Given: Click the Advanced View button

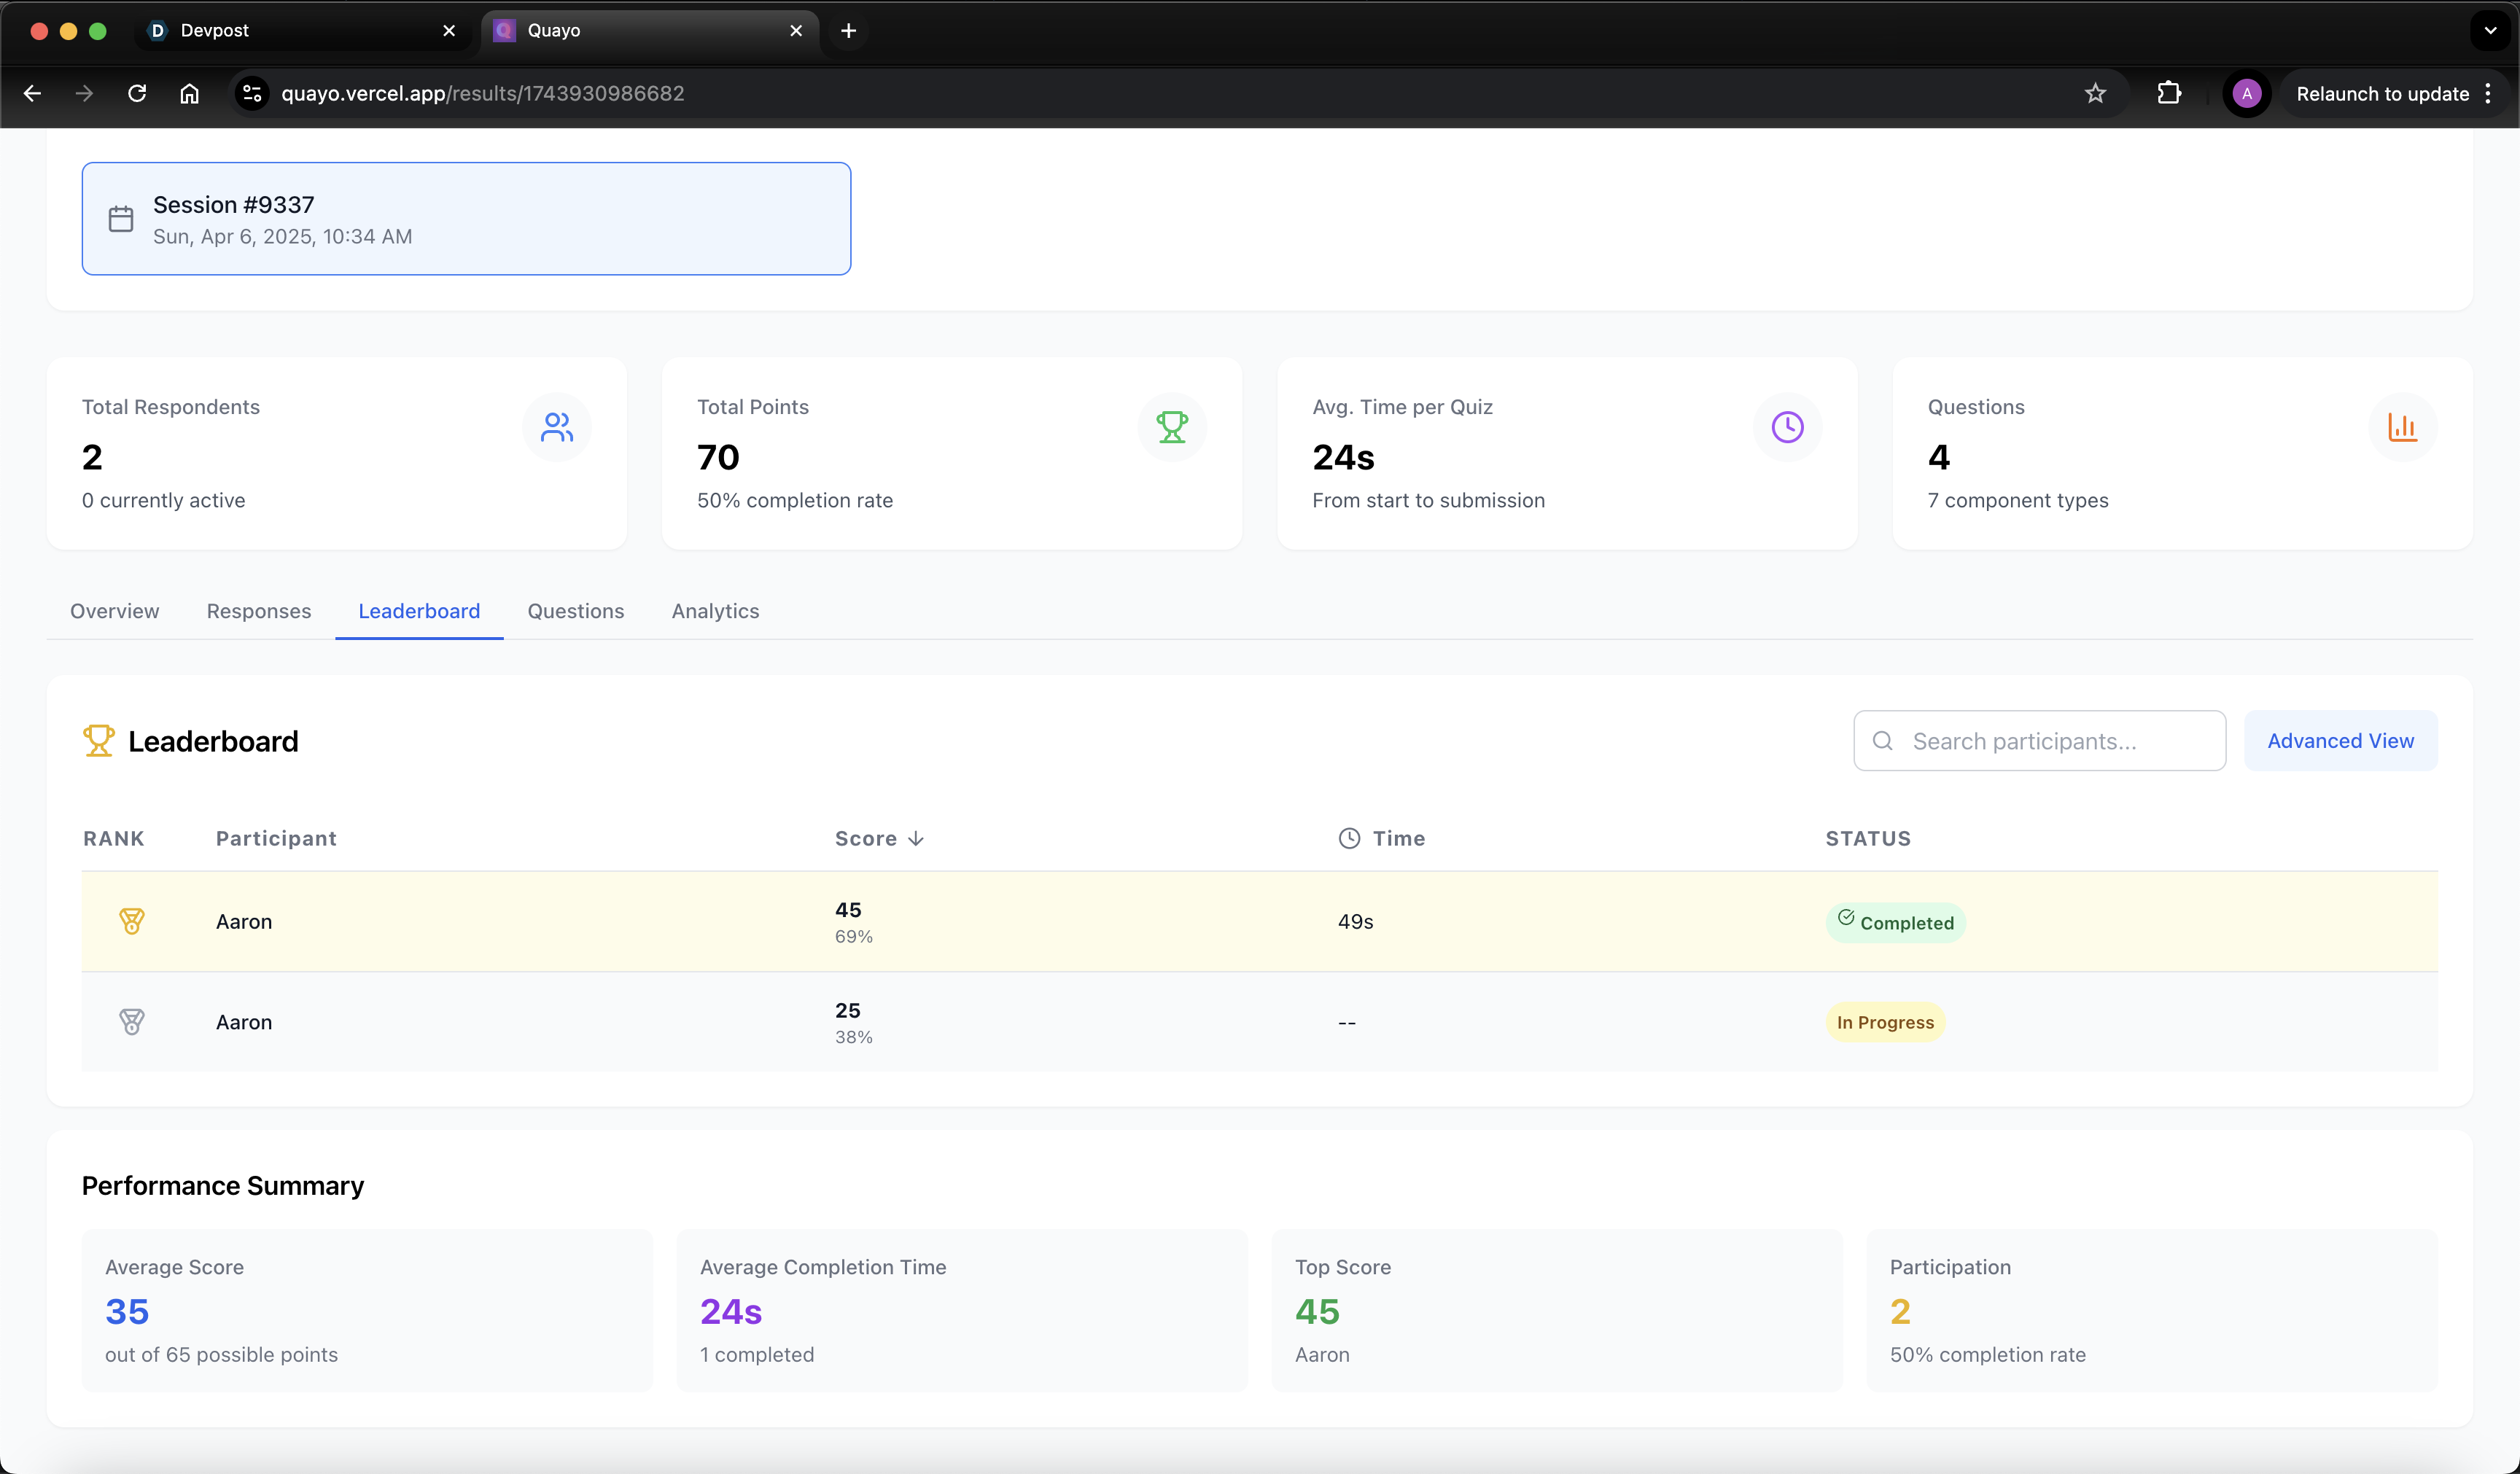Looking at the screenshot, I should coord(2340,741).
